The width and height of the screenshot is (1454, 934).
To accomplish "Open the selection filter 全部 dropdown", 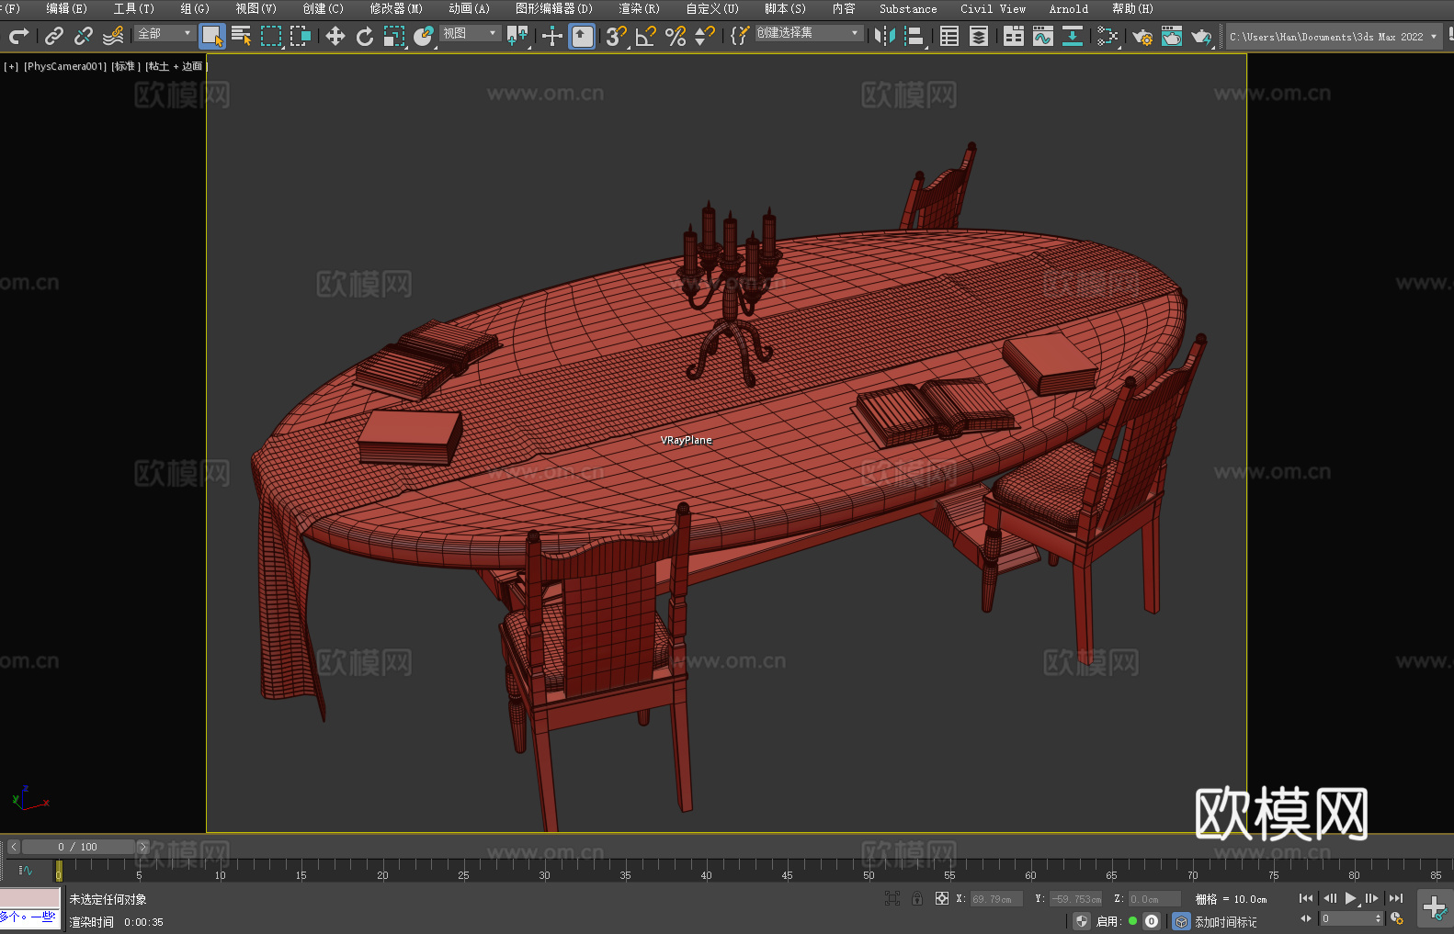I will [x=165, y=33].
